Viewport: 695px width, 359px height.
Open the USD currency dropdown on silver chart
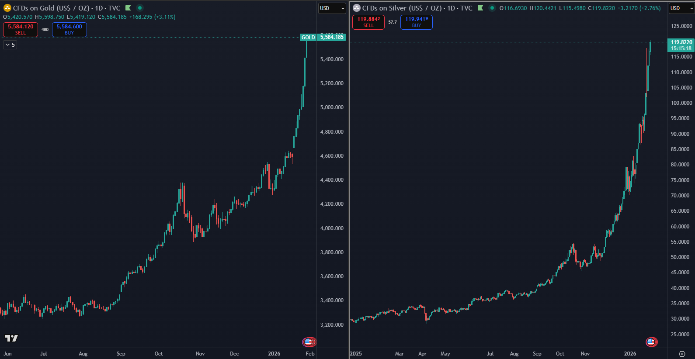click(681, 8)
